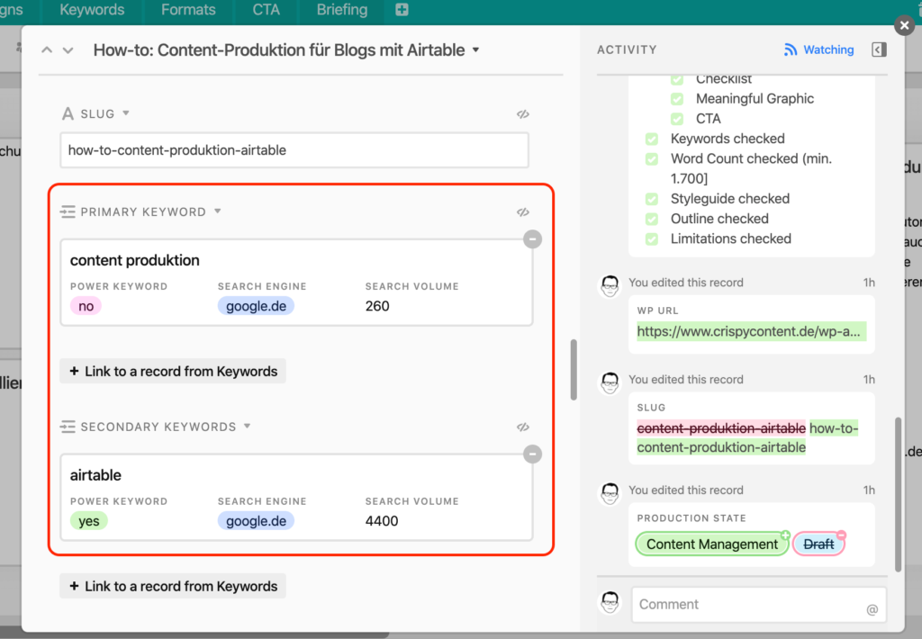Click the struck-through Draft state tag
The height and width of the screenshot is (639, 922).
818,544
